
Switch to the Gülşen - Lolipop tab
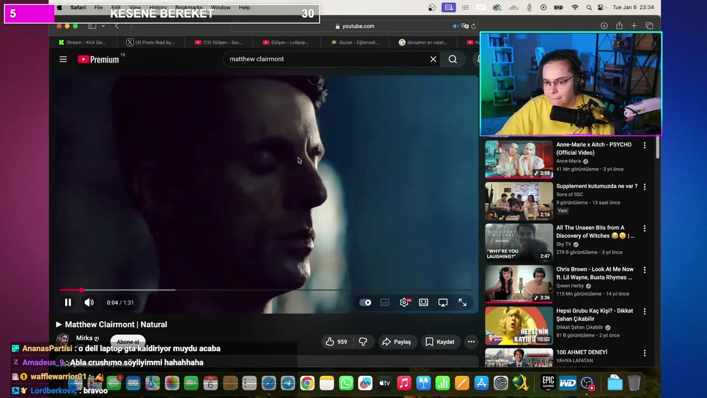pos(286,42)
